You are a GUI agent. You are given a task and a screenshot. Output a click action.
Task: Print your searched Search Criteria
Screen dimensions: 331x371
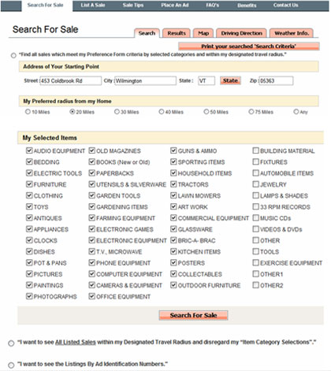(x=249, y=46)
